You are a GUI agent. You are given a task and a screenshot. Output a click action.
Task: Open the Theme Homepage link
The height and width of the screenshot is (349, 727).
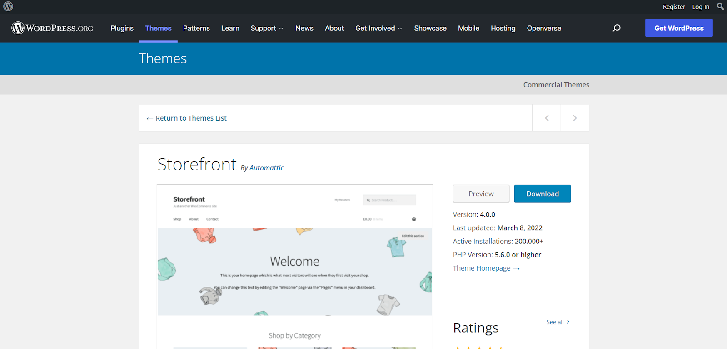pyautogui.click(x=486, y=268)
